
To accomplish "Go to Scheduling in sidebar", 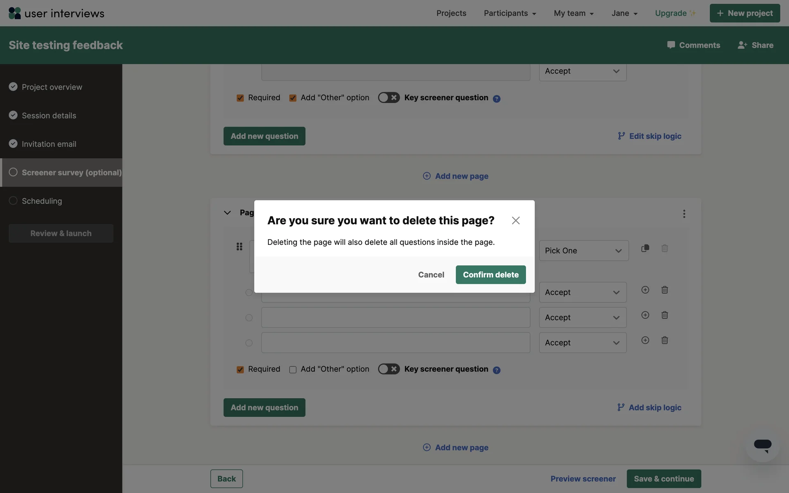I will pyautogui.click(x=42, y=201).
